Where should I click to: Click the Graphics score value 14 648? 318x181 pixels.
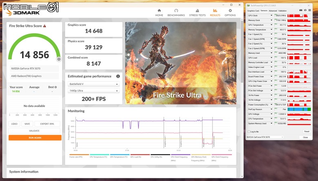(94, 31)
